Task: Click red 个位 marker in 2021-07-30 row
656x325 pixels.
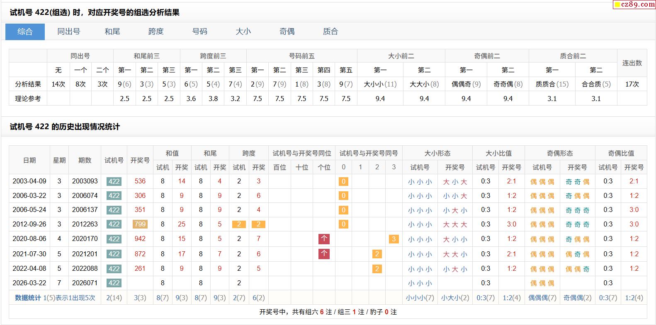Action: tap(324, 254)
